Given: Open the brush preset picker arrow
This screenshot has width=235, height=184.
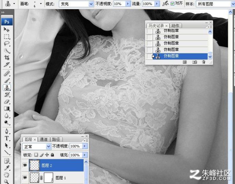Looking at the screenshot, I should (41, 4).
